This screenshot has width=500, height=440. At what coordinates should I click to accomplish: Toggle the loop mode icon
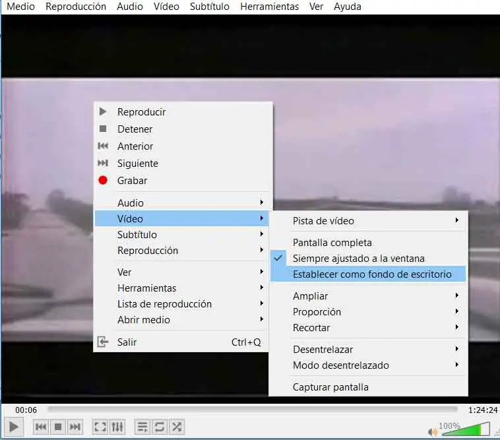(160, 427)
